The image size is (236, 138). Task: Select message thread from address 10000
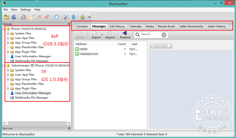[83, 49]
